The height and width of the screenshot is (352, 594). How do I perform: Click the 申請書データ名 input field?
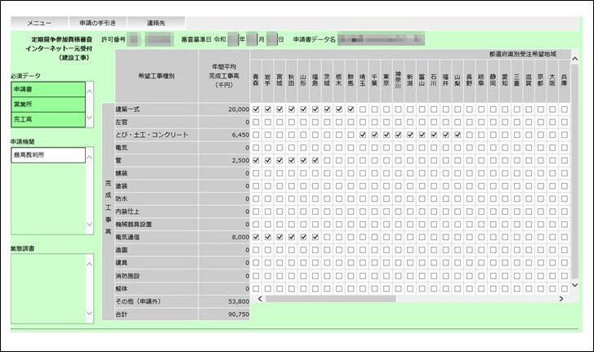tap(381, 39)
